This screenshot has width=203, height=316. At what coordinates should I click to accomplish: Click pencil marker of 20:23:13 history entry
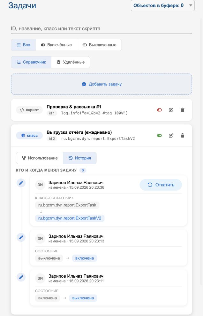click(21, 237)
